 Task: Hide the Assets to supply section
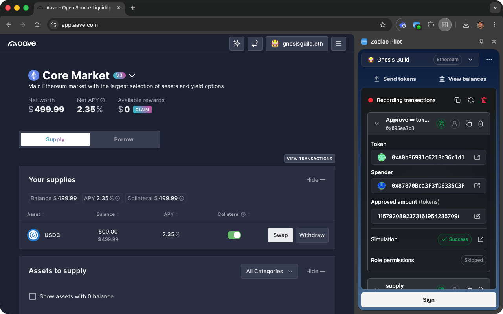point(316,271)
